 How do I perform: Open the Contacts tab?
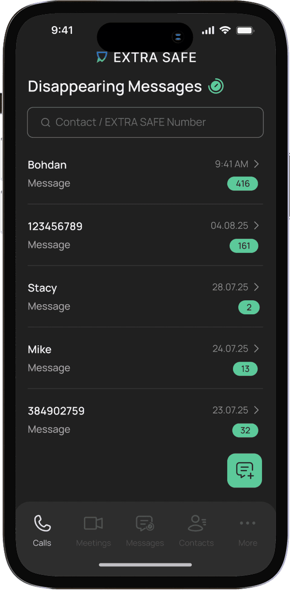(x=196, y=531)
